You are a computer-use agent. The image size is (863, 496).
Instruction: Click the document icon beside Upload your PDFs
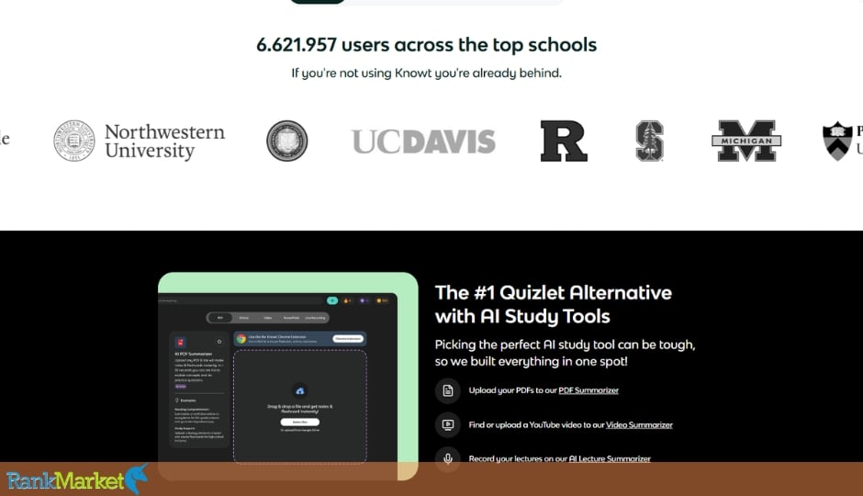tap(448, 390)
